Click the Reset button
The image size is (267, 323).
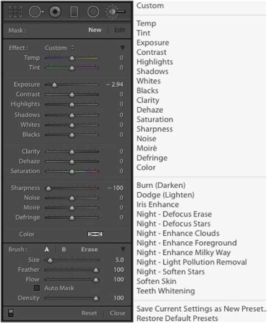[89, 313]
